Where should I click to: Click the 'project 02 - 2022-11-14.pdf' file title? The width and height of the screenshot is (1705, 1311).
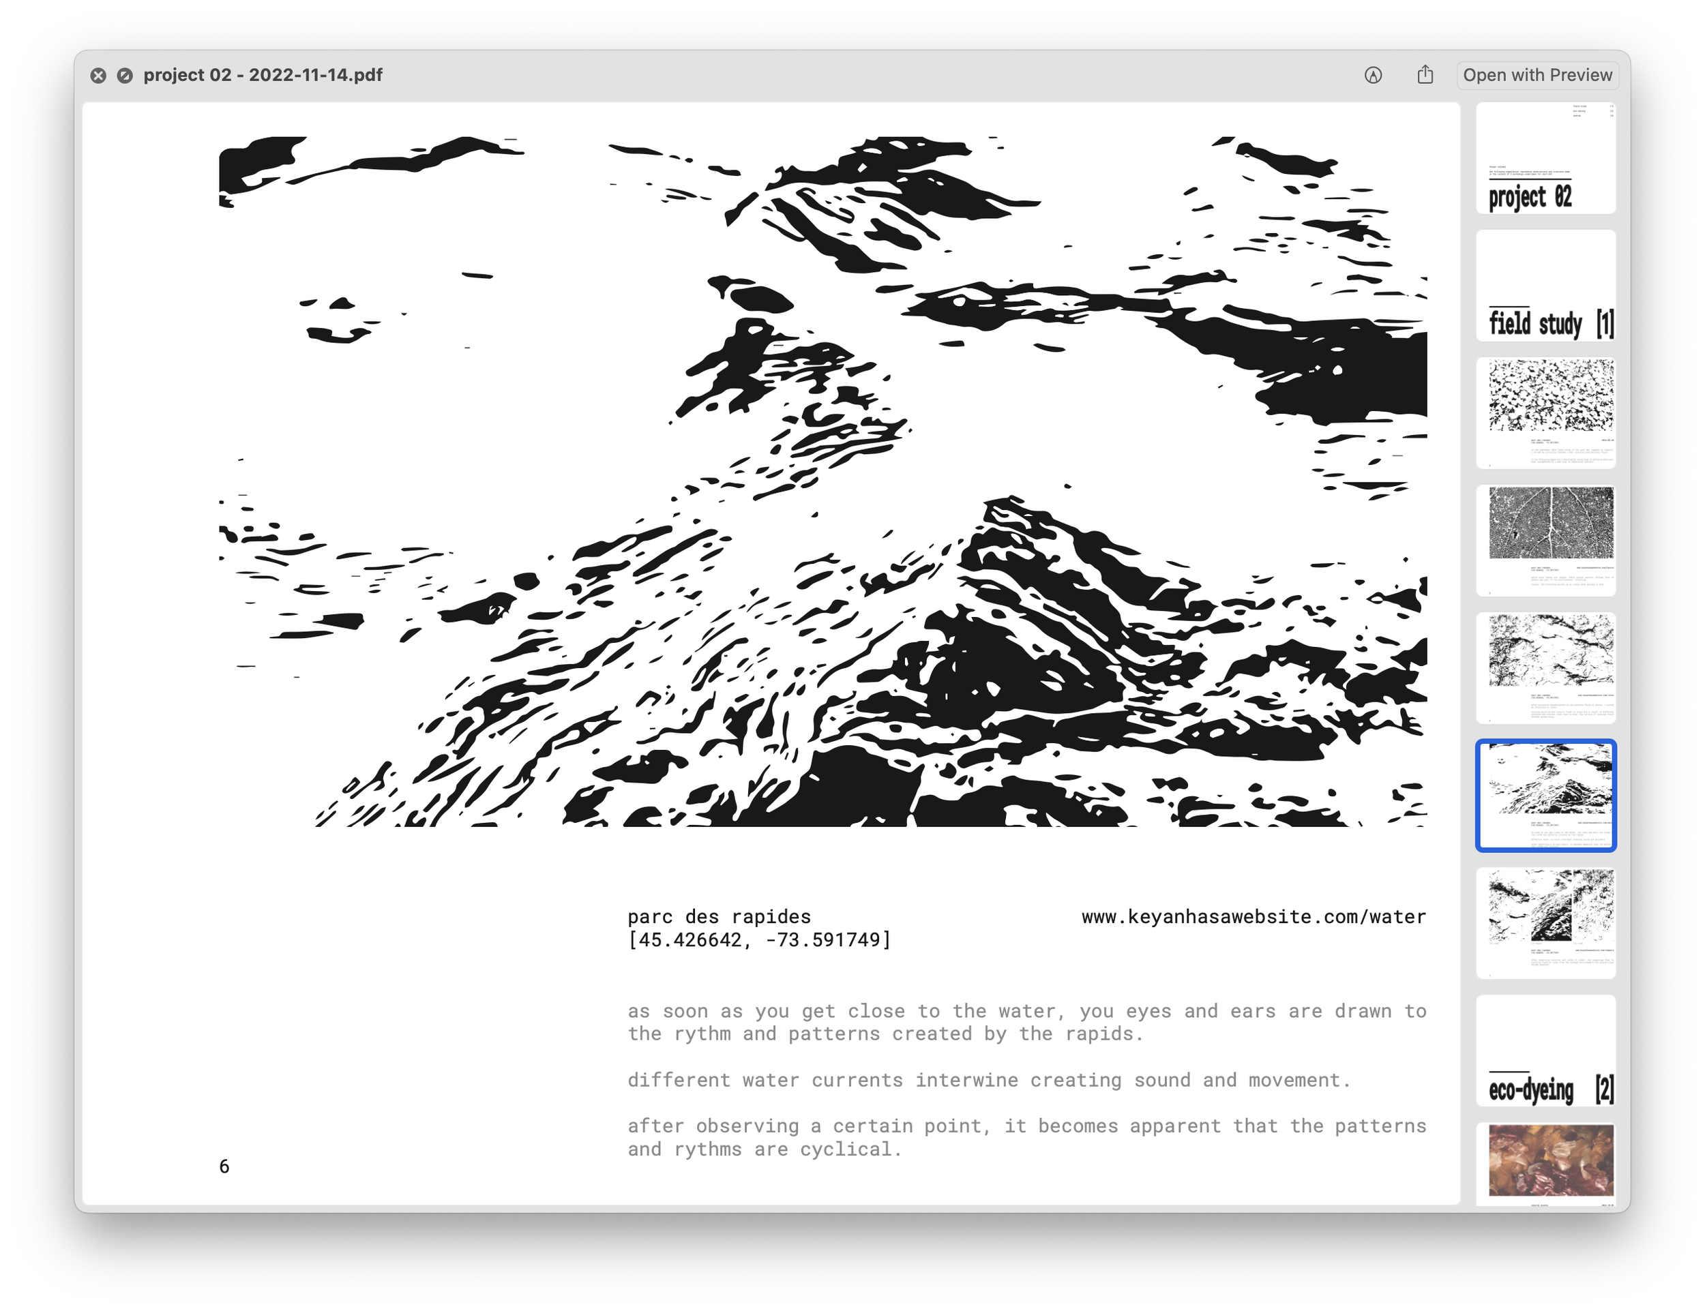coord(263,76)
